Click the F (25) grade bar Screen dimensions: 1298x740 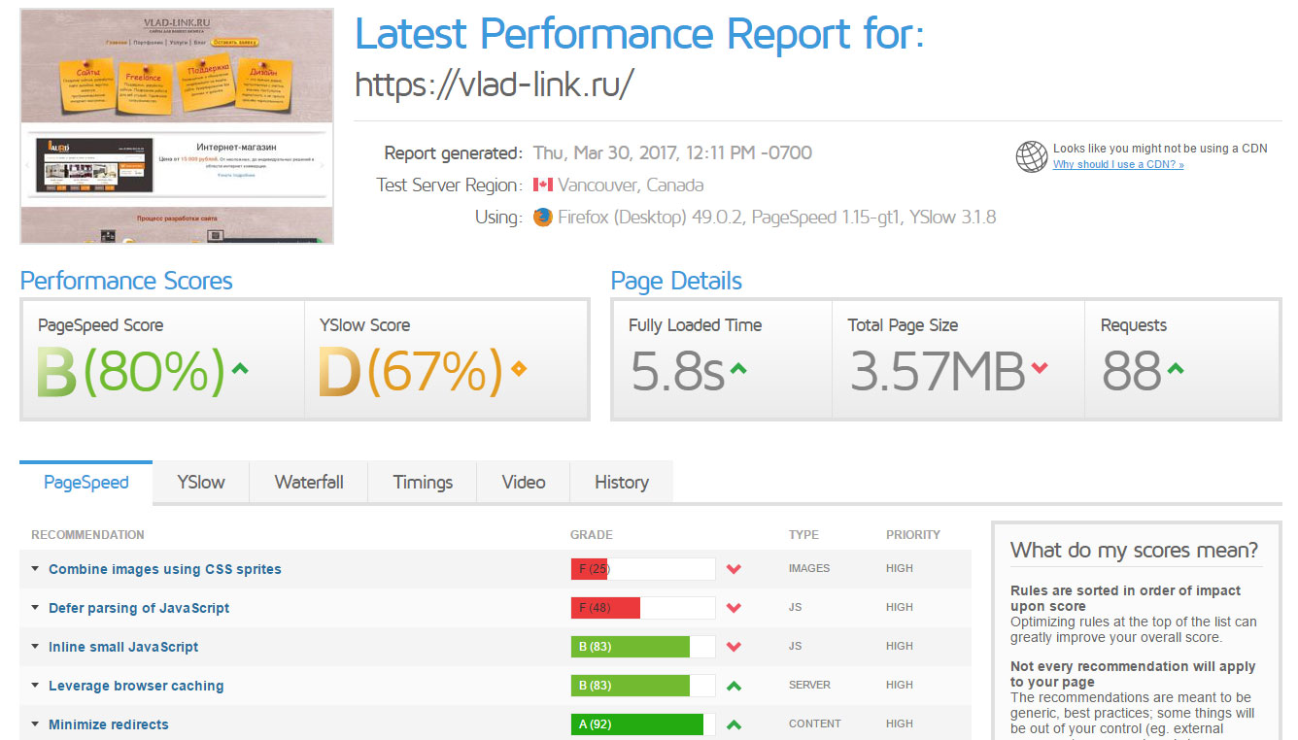pos(643,569)
